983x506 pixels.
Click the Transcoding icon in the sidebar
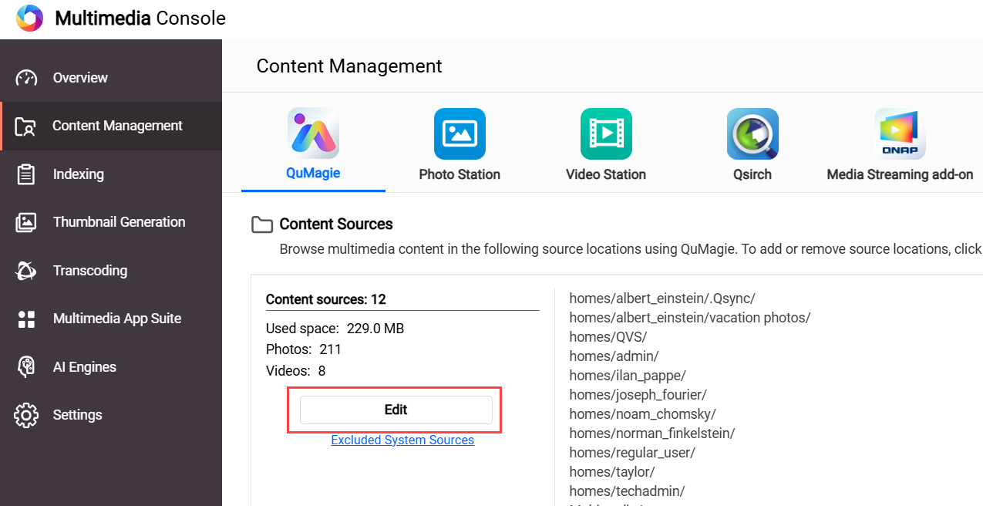(26, 271)
